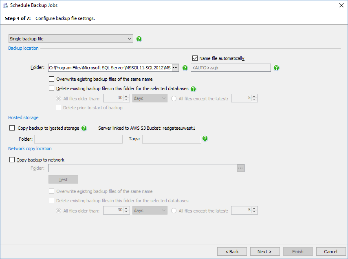Tick Copy backup to network checkbox
348x259 pixels.
12,160
